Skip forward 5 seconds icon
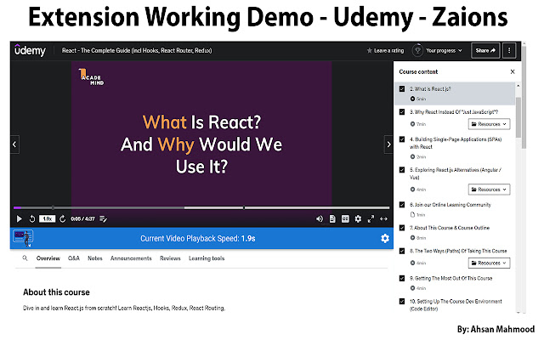The height and width of the screenshot is (340, 544). coord(62,219)
